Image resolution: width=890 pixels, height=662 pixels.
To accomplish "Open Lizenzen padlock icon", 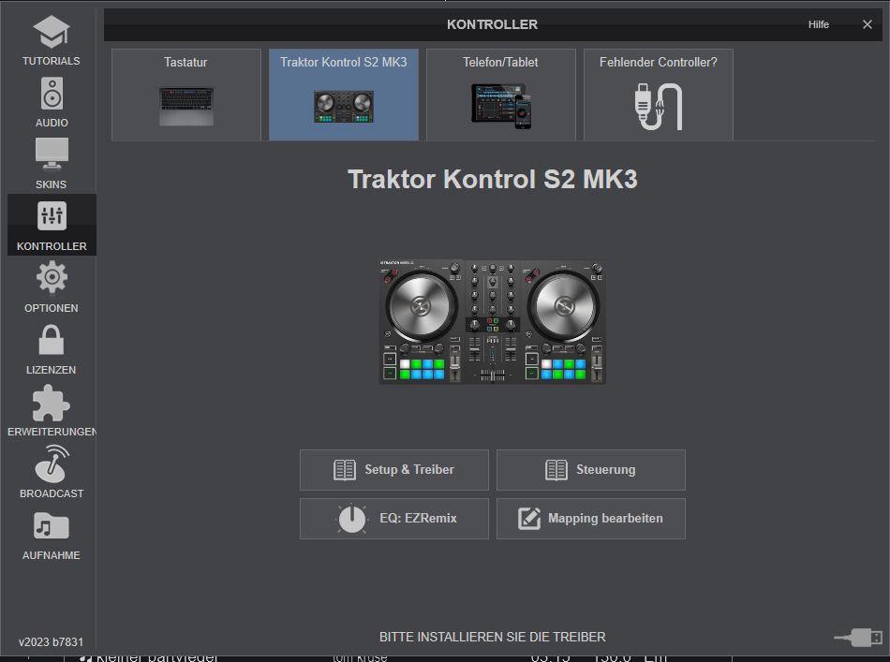I will 52,340.
